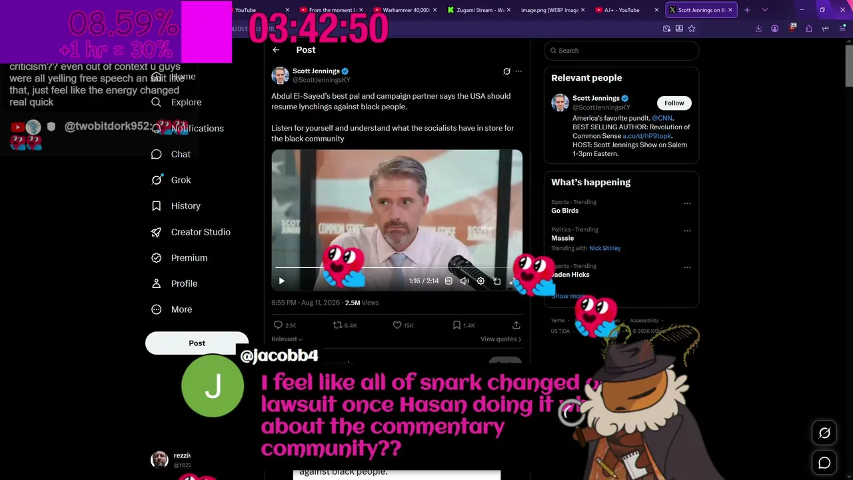The image size is (853, 480).
Task: Open Scott Jennings' post avatar
Action: [280, 75]
